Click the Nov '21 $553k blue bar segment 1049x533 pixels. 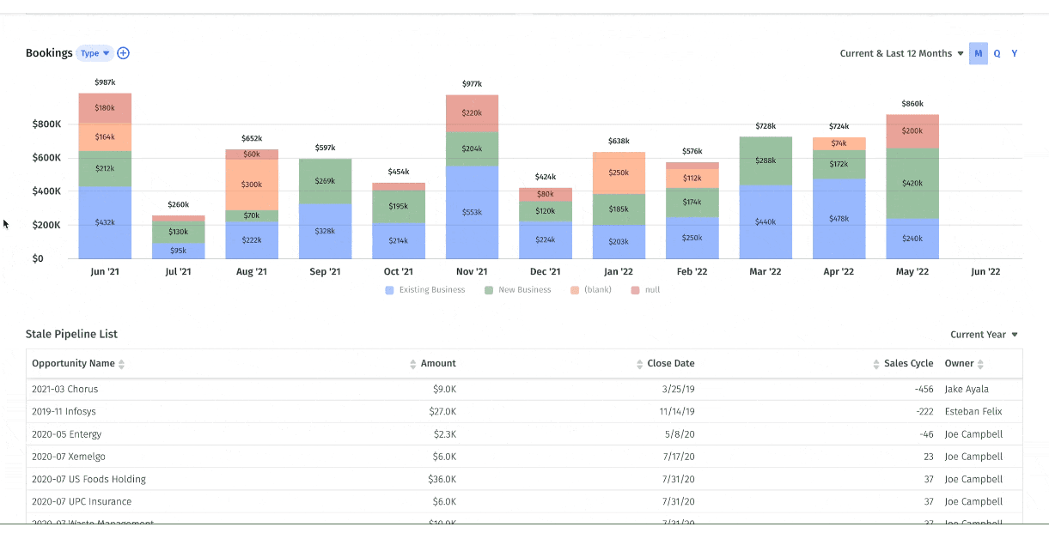[x=472, y=212]
